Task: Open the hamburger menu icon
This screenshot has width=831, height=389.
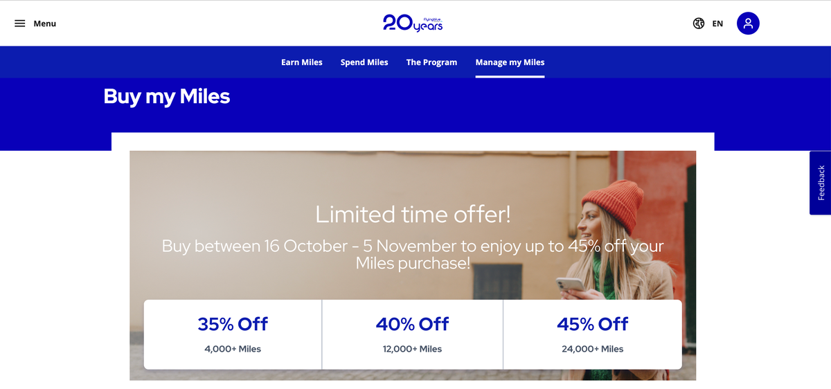Action: coord(20,24)
